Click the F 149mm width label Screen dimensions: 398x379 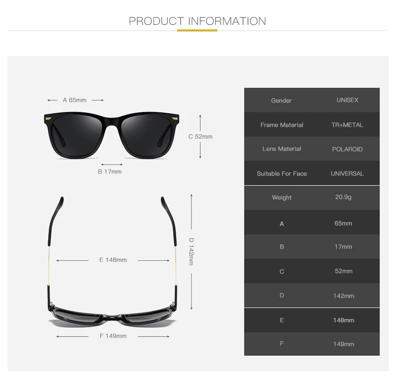click(113, 336)
